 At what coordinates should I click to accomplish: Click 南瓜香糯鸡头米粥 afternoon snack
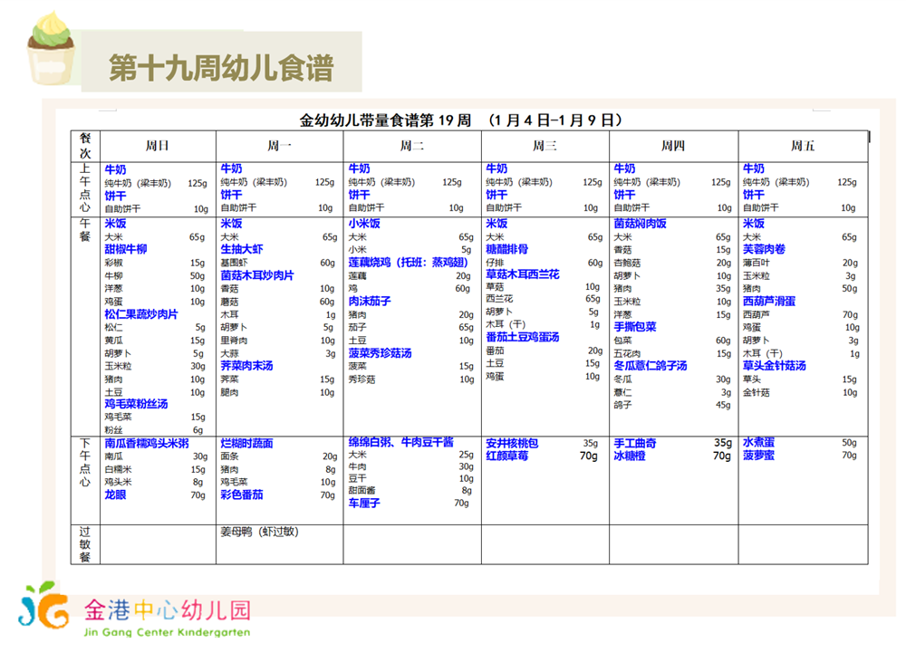tap(147, 444)
